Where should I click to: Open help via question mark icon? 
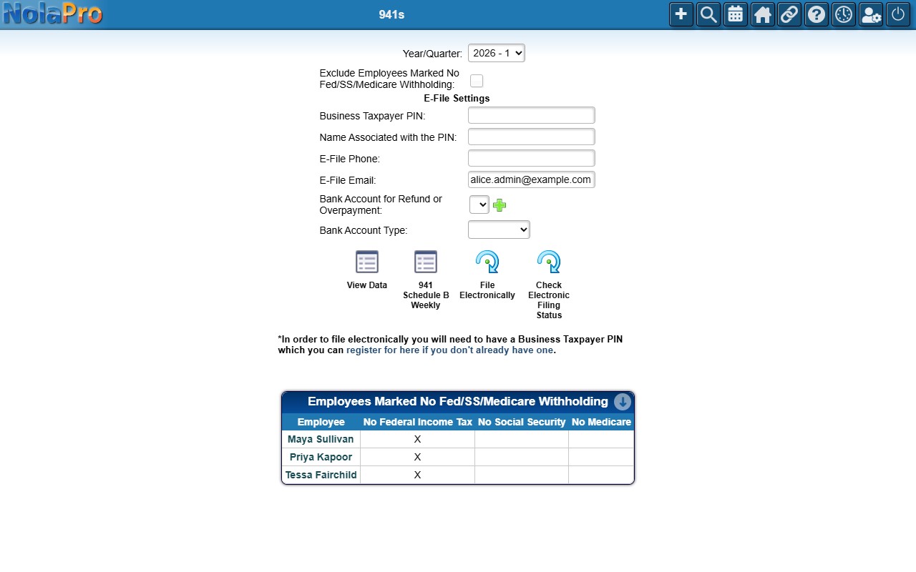(817, 14)
